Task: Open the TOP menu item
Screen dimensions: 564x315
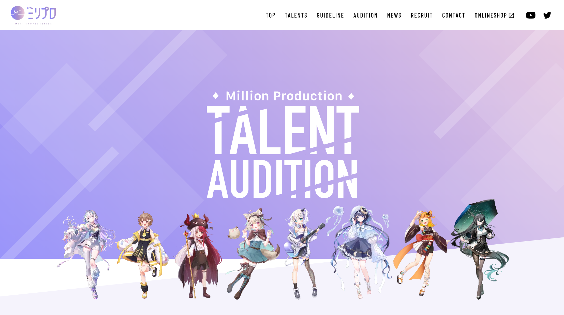Action: [271, 16]
